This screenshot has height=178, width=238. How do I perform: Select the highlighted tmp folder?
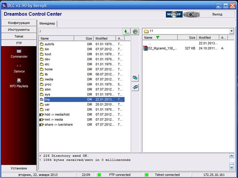tap(82, 99)
